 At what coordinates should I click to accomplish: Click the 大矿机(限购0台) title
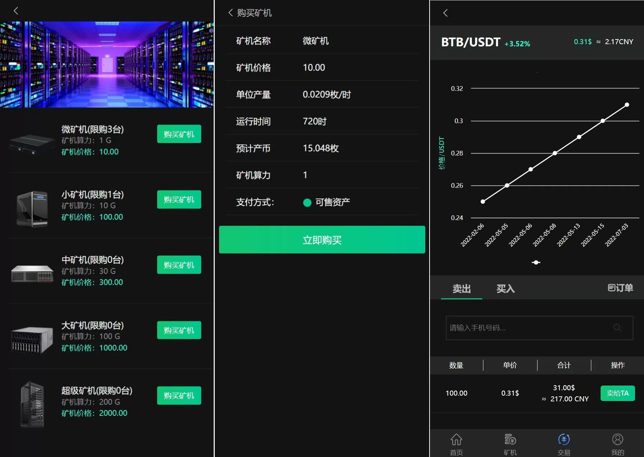point(93,325)
